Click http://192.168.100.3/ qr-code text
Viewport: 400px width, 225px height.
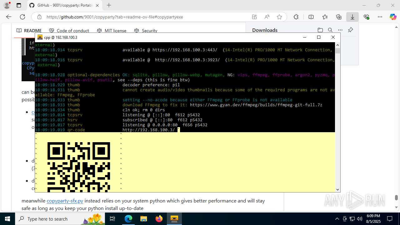(x=148, y=130)
